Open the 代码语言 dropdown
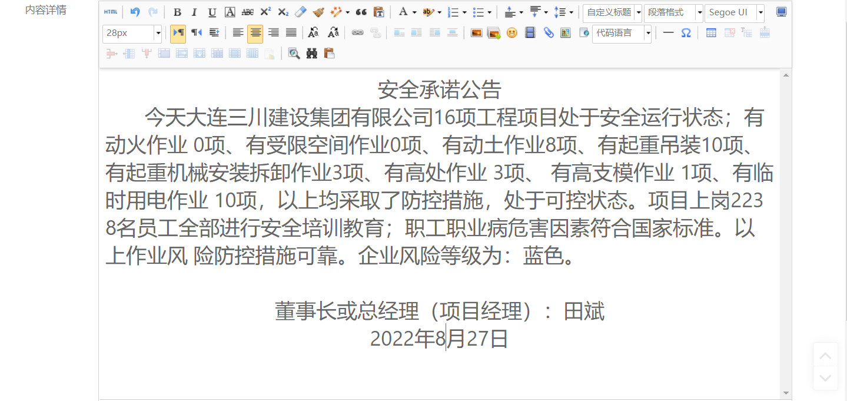Screen dimensions: 847x401 622,33
